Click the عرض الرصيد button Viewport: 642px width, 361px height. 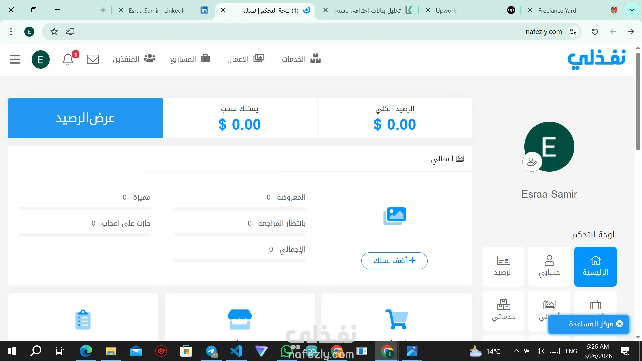85,118
